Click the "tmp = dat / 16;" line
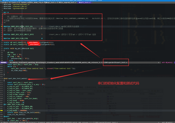The image size is (175, 123). 14,54
